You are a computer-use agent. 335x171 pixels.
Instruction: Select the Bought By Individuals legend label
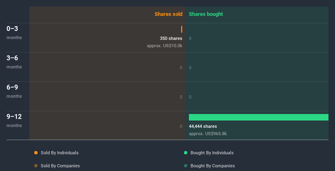(212, 153)
